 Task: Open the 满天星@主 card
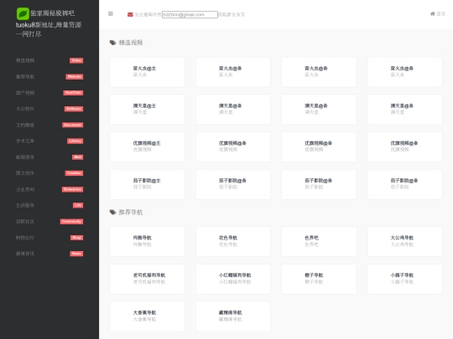(x=148, y=110)
